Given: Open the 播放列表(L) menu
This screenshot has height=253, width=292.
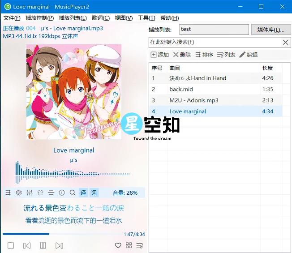Looking at the screenshot, I should click(x=73, y=18).
